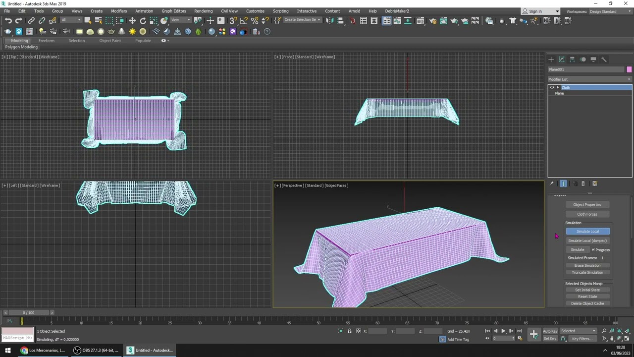Click Simulate Local (damped) button

pos(587,241)
